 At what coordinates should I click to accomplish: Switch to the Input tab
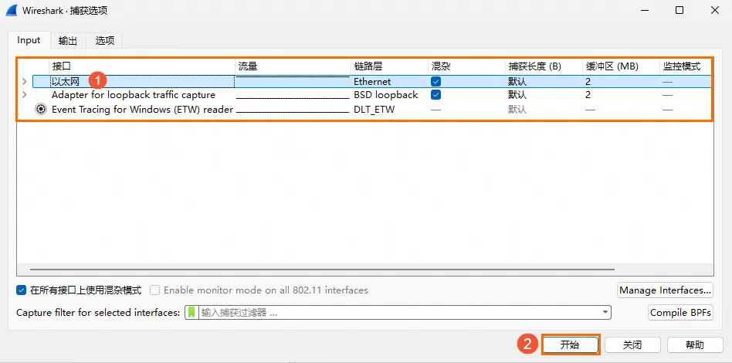pyautogui.click(x=29, y=40)
